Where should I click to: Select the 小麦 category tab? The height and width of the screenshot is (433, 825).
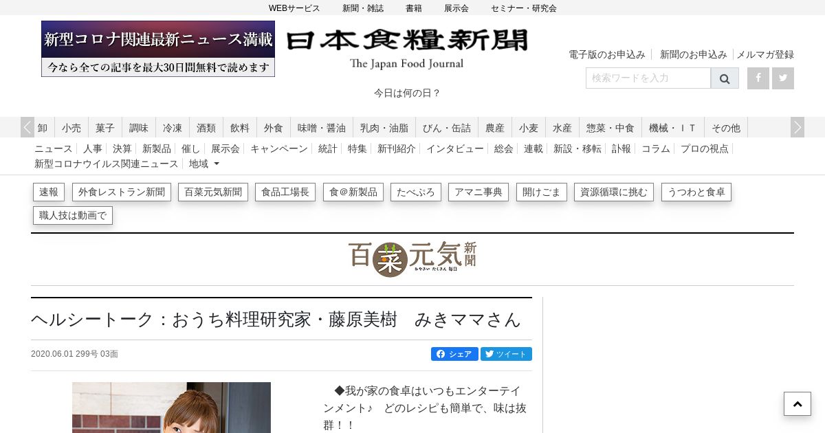point(529,128)
